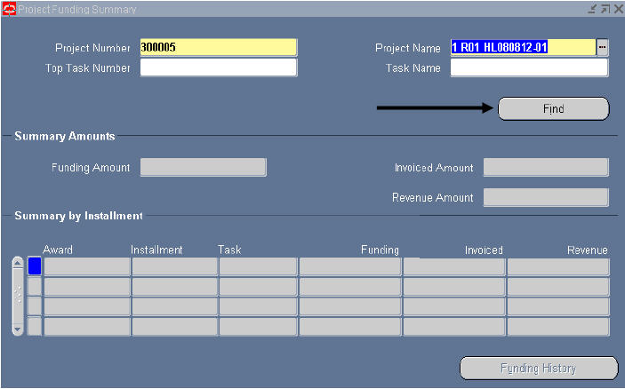Select the fourth row indicator in the grid
The image size is (625, 389).
click(35, 326)
